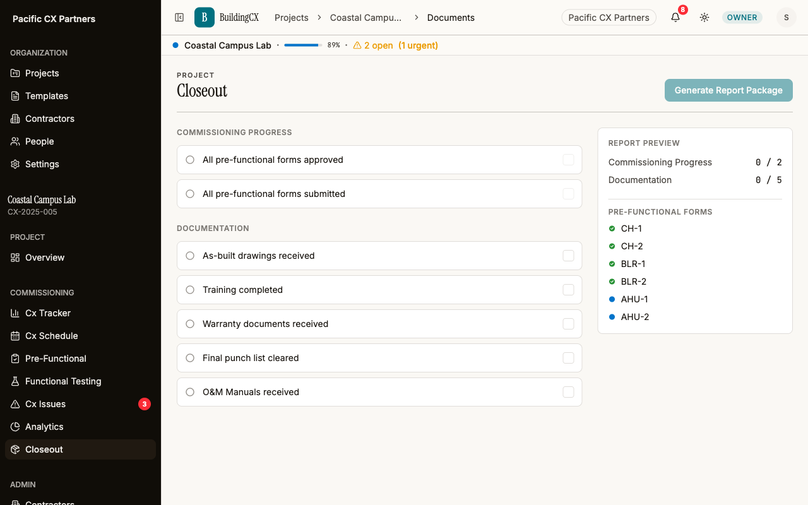Click the BLR-1 form entry

(633, 264)
